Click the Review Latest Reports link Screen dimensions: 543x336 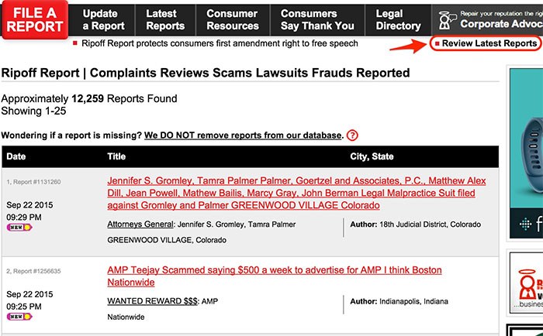coord(489,43)
